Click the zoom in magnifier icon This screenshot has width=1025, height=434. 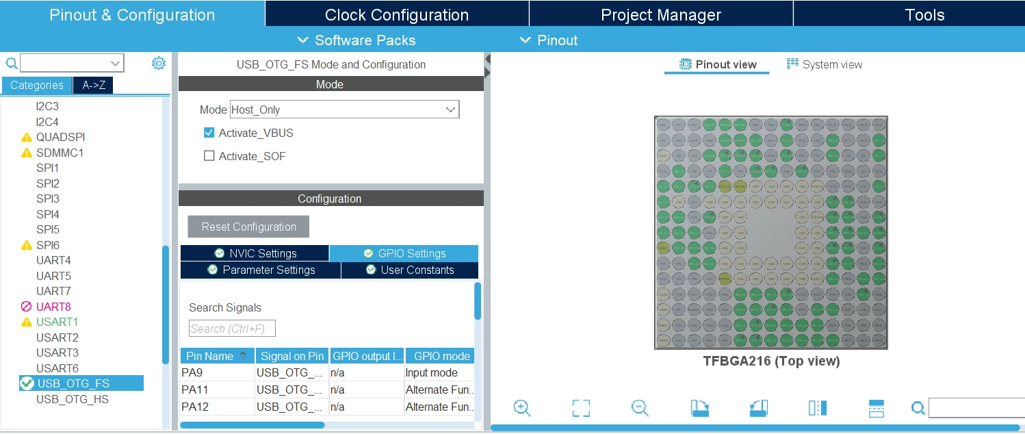coord(522,408)
